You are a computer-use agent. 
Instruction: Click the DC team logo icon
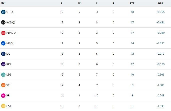point(3,54)
